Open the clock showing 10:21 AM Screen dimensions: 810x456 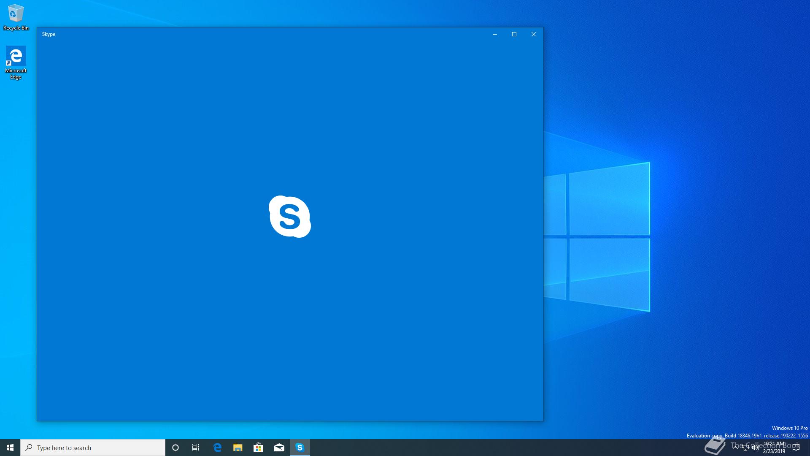pyautogui.click(x=774, y=448)
